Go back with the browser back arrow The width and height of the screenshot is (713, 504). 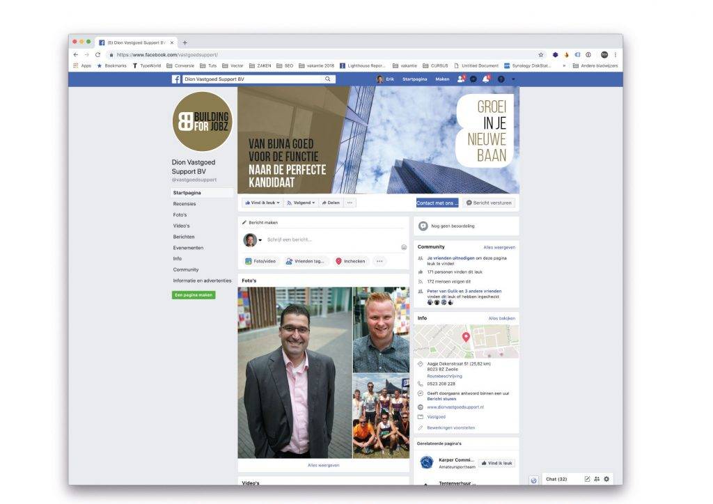tap(75, 54)
